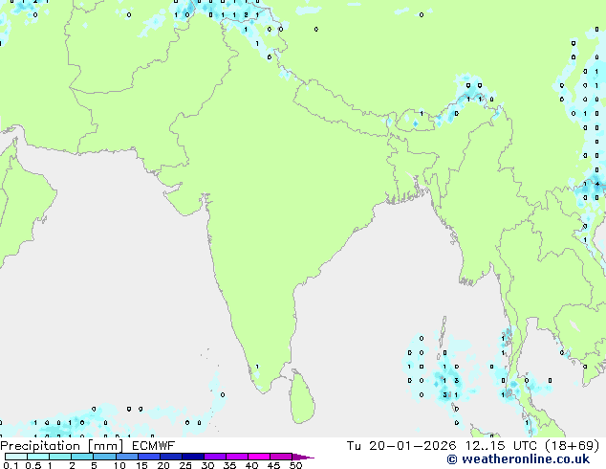Viewport: 606px width, 469px height.
Task: Click legend scale value '0.1'
Action: click(x=11, y=465)
